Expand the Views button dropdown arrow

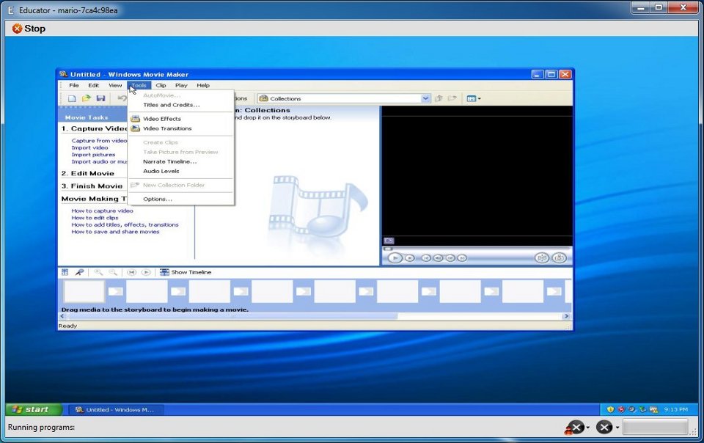click(x=480, y=98)
